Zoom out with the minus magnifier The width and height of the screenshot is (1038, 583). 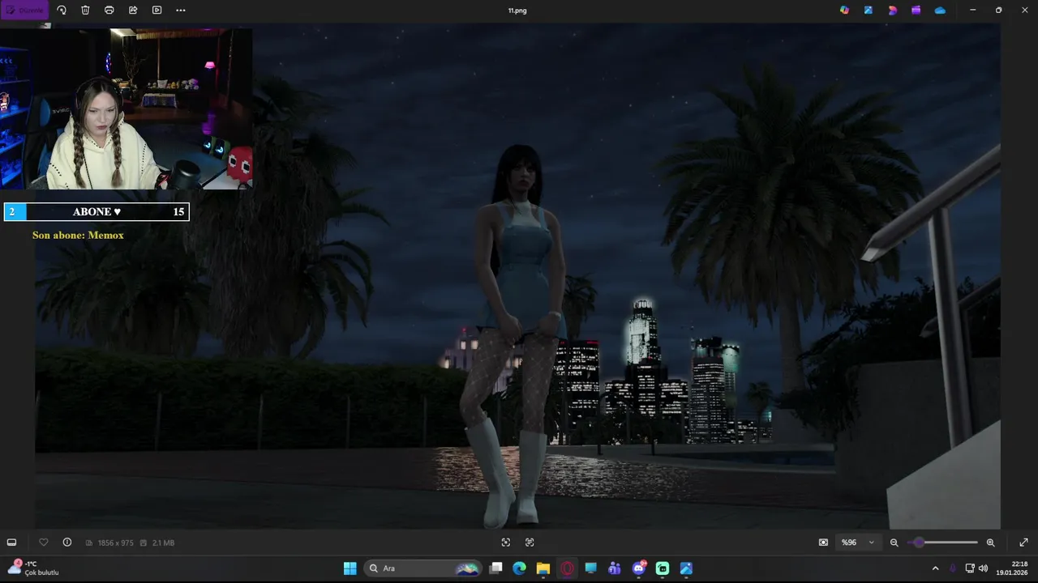tap(894, 543)
